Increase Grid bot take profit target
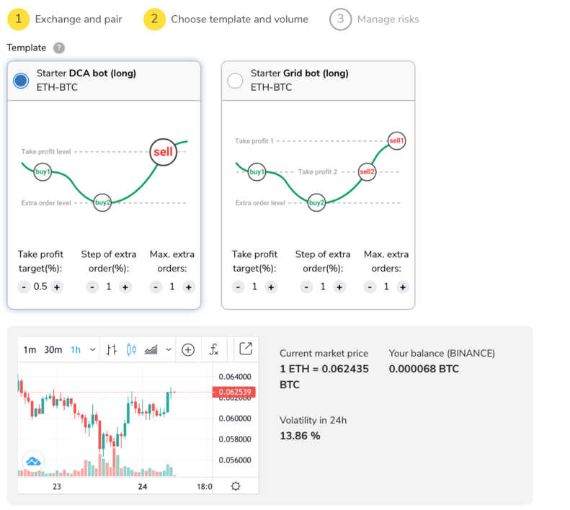This screenshot has height=510, width=570. point(271,287)
